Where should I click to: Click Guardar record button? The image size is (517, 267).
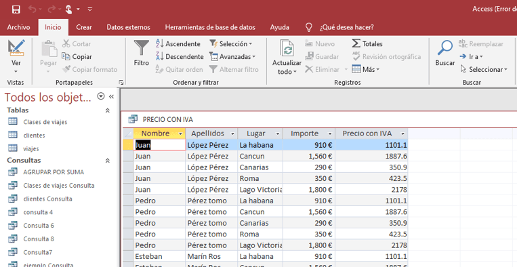click(x=322, y=56)
